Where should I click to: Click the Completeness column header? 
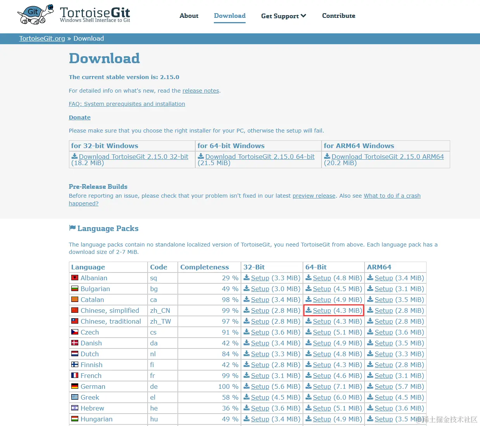pos(209,267)
